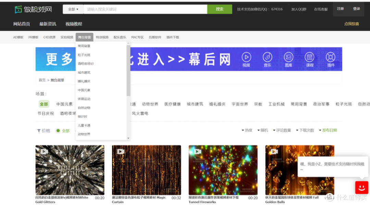Open the 加入QQ群 link

pos(299,9)
